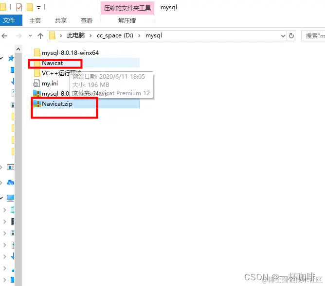
Task: Click cc_space (D:) in the address breadcrumb
Action: (x=115, y=35)
